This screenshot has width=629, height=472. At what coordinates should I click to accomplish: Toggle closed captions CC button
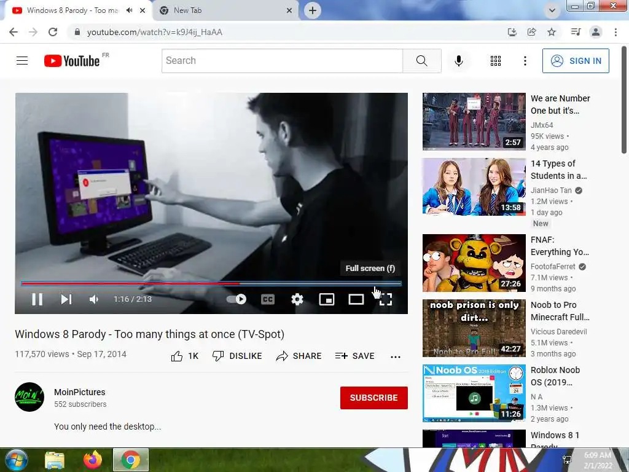coord(268,299)
